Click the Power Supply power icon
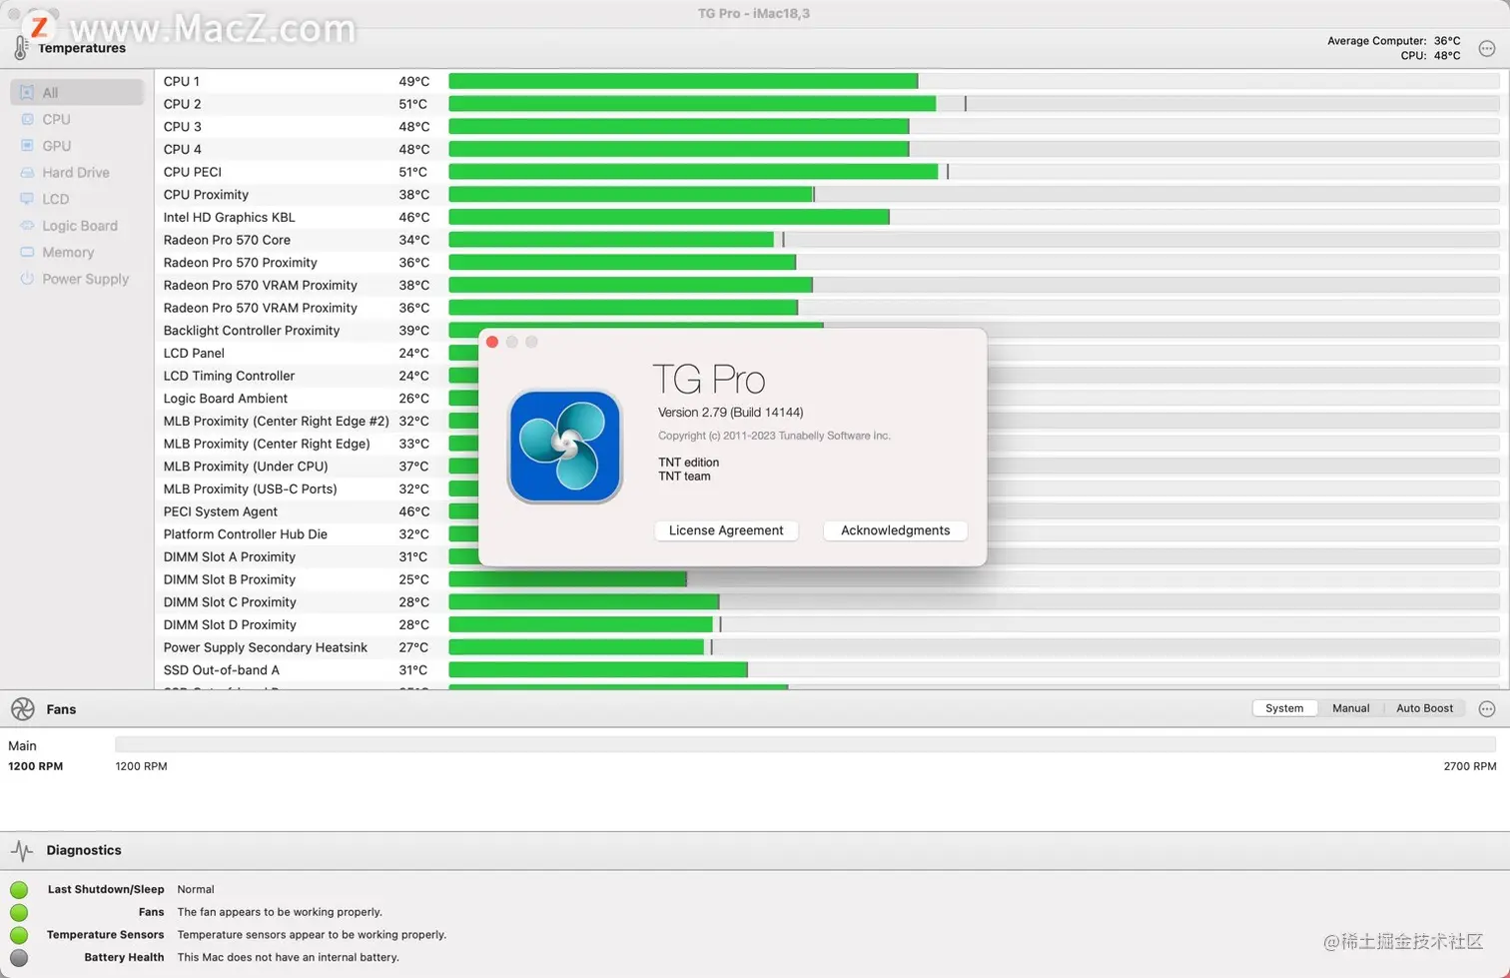 pos(27,279)
